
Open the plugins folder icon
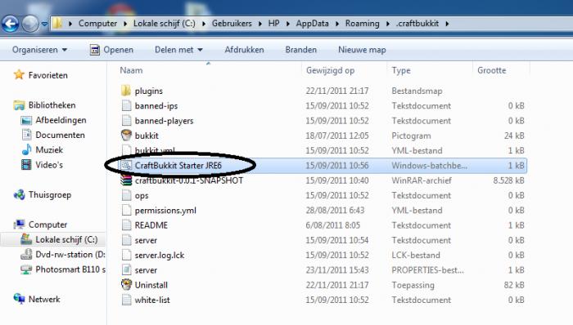126,91
